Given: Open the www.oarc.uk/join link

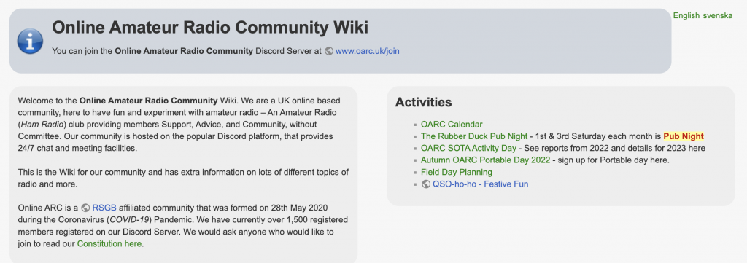Looking at the screenshot, I should [x=368, y=51].
